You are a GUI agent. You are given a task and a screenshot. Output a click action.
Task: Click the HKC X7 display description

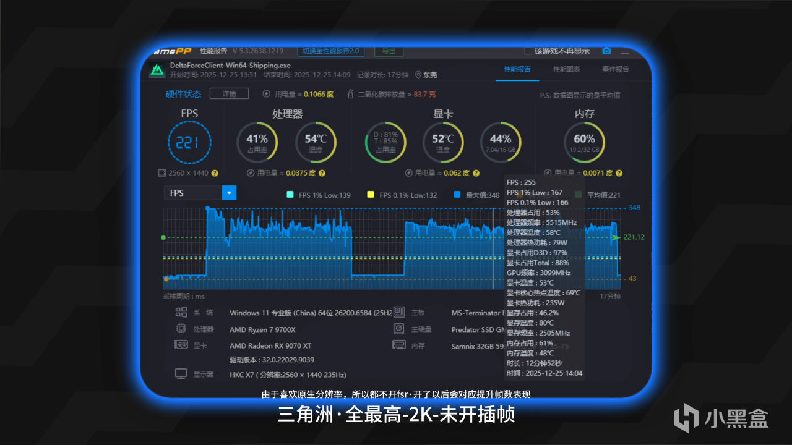pos(288,375)
